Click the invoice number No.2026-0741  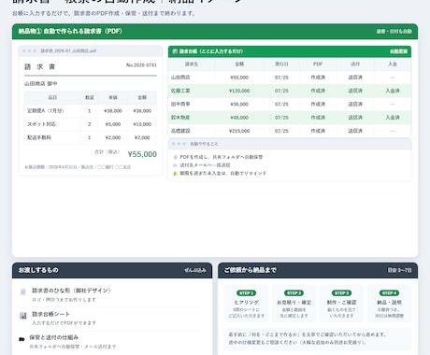(x=141, y=65)
